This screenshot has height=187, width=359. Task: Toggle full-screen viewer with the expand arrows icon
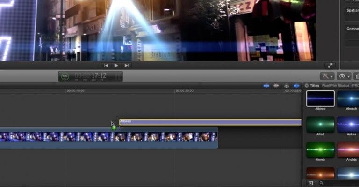pos(330,66)
